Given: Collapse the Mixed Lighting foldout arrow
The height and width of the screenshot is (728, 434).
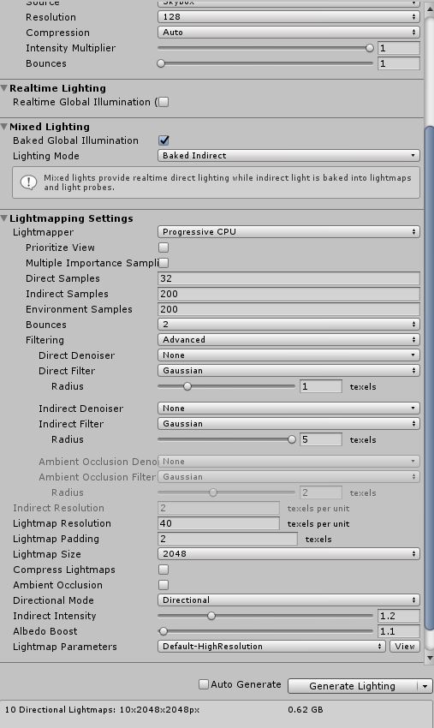Looking at the screenshot, I should tap(4, 127).
